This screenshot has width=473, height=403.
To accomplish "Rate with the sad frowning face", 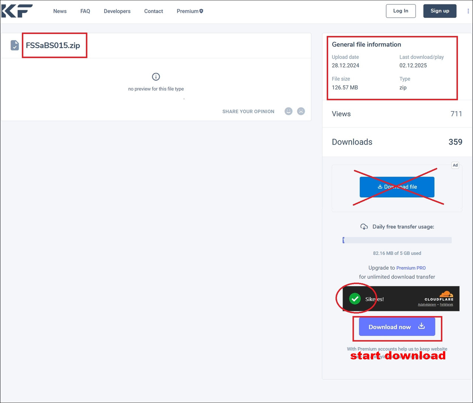I will 301,111.
